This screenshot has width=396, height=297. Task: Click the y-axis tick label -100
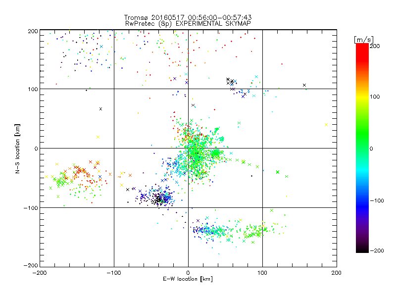click(31, 208)
